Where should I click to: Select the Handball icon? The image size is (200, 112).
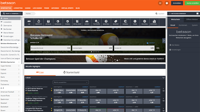[x=125, y=22]
